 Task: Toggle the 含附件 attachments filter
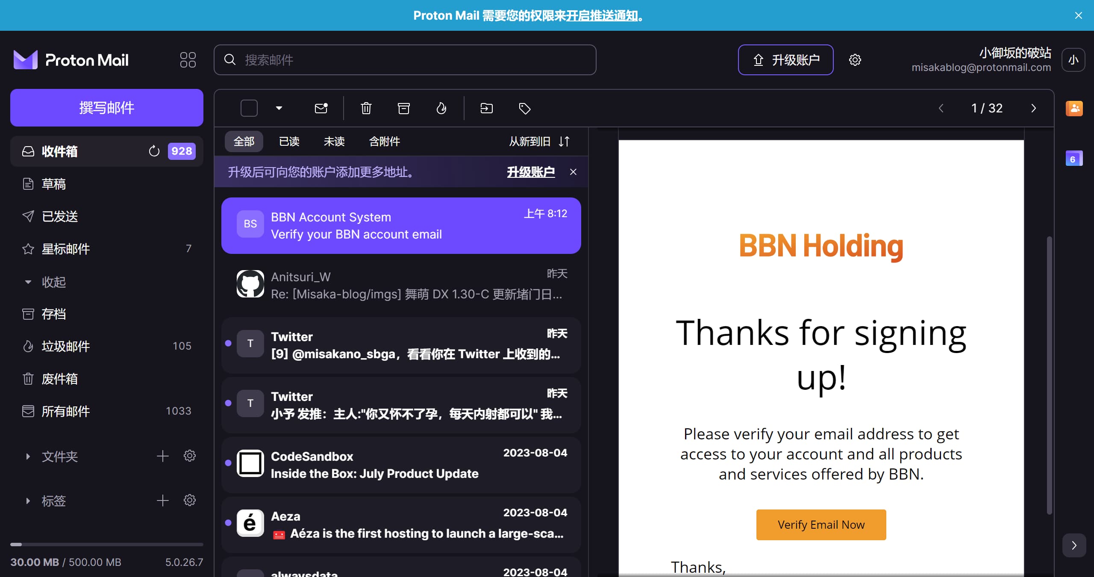tap(384, 141)
